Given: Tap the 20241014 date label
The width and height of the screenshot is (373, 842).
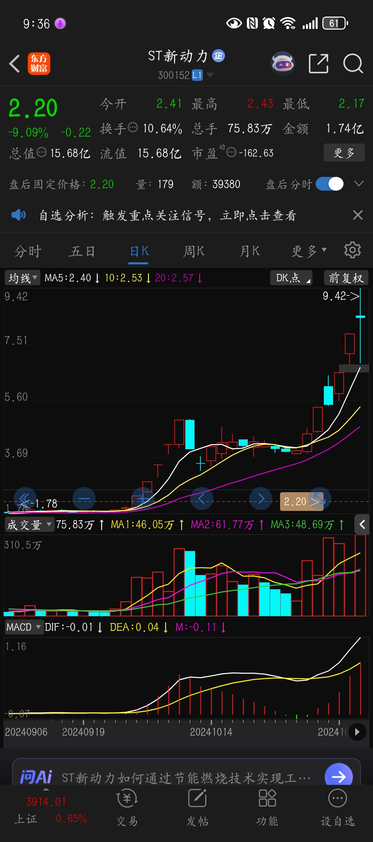Looking at the screenshot, I should (x=211, y=732).
